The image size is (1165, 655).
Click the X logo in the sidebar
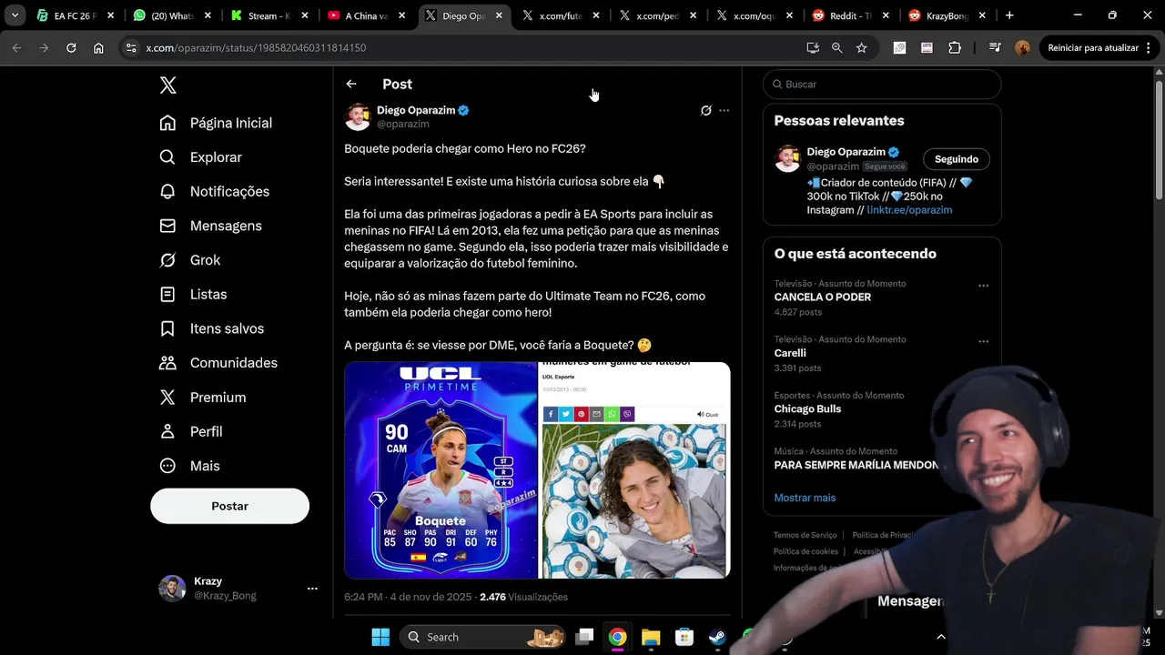pyautogui.click(x=168, y=86)
